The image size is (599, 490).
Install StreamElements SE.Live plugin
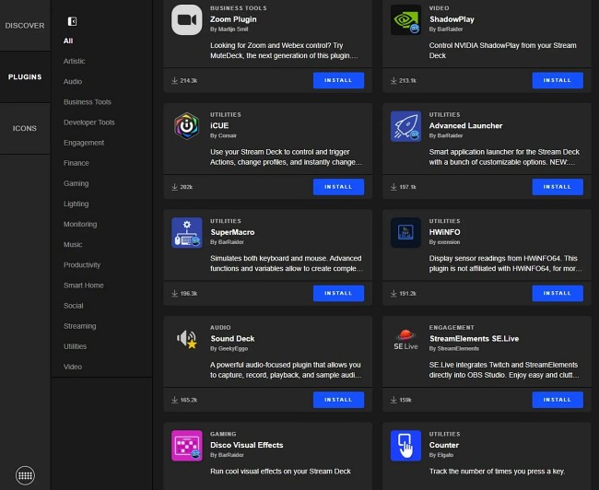[x=558, y=400]
